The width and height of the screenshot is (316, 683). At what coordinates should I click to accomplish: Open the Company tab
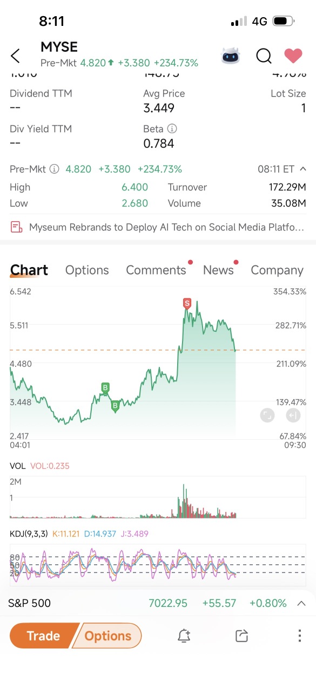277,270
